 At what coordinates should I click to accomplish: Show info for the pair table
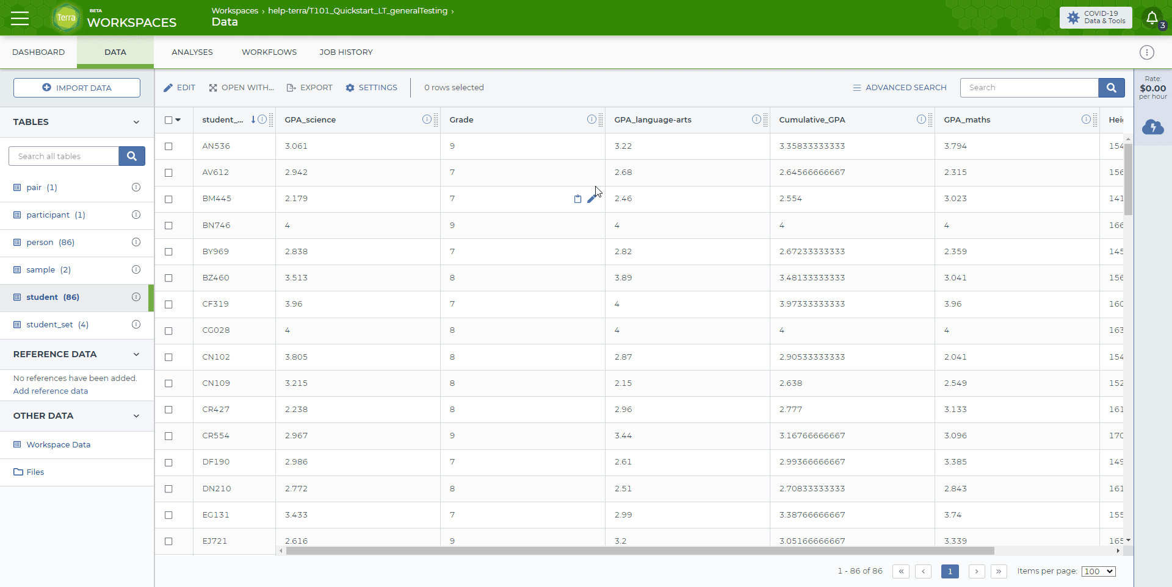pyautogui.click(x=136, y=187)
